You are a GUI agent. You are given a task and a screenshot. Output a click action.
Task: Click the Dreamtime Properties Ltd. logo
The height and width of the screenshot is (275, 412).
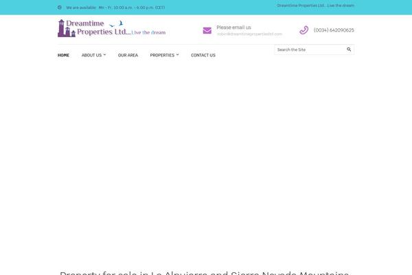pyautogui.click(x=112, y=28)
